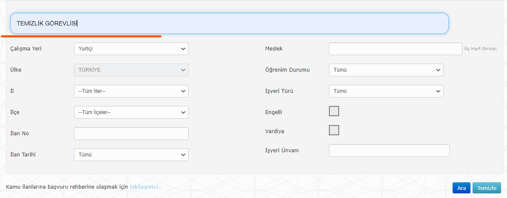Open the tıklayınız guide link
This screenshot has height=198, width=507.
(x=145, y=187)
